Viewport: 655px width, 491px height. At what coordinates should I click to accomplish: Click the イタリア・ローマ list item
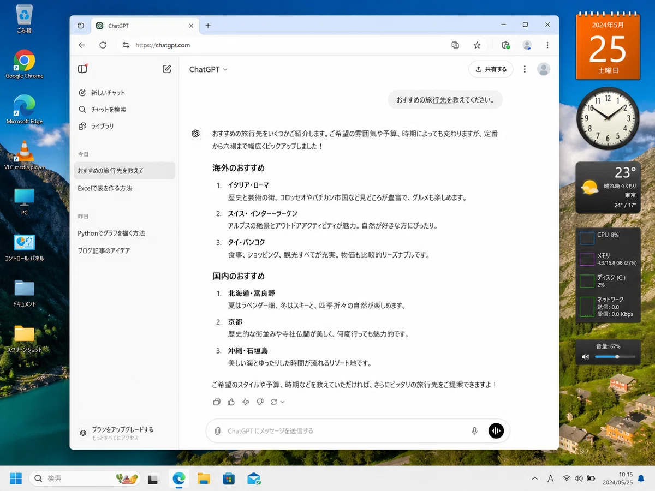coord(248,185)
